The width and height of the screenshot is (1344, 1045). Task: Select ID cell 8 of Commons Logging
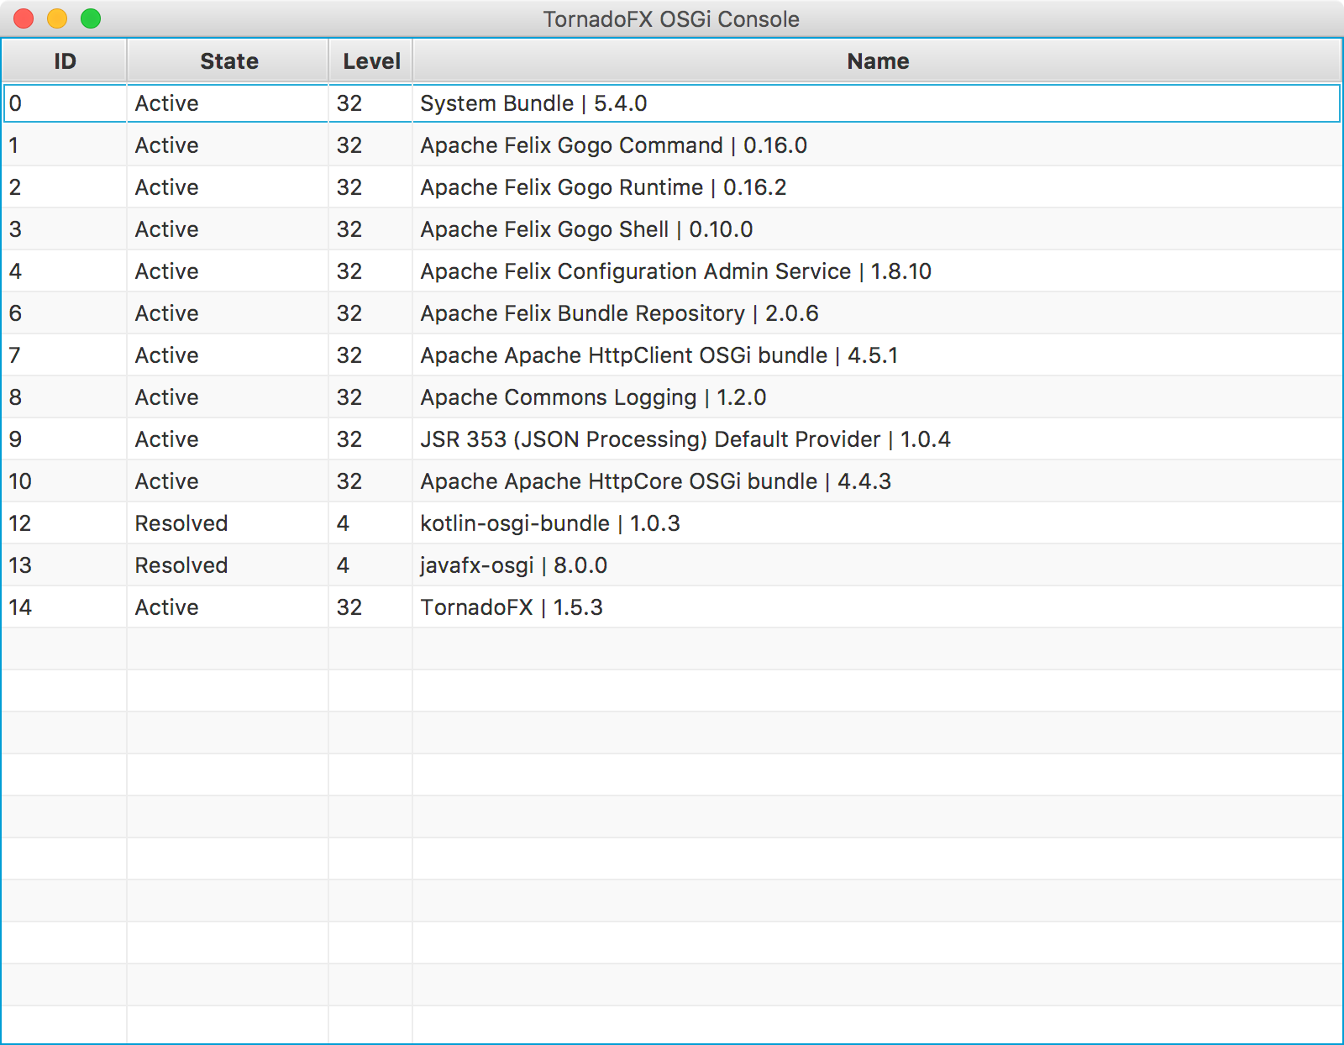point(65,397)
